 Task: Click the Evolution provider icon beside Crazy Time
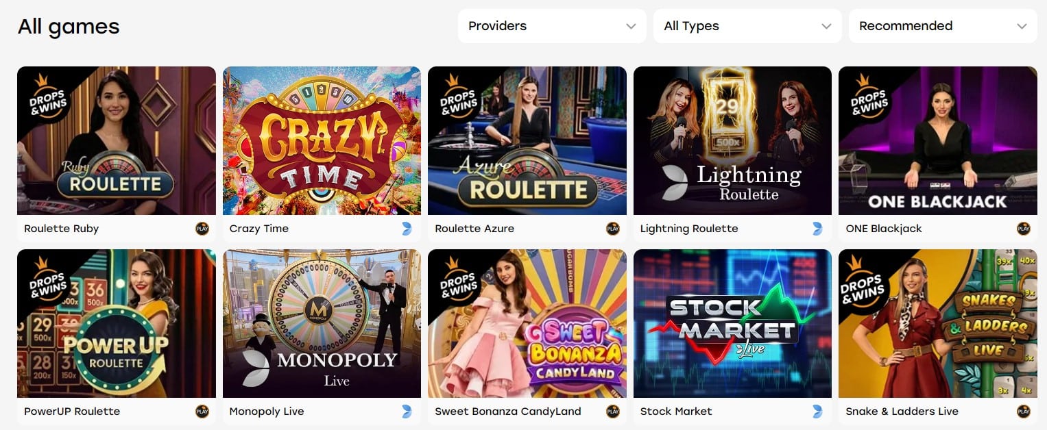(407, 229)
